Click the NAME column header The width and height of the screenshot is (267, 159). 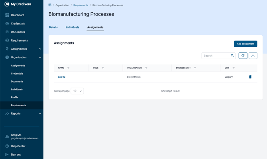pyautogui.click(x=61, y=68)
